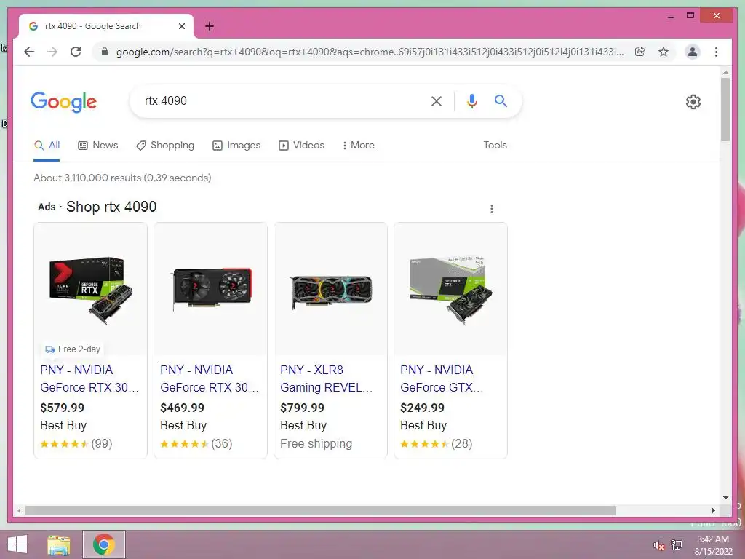Open PNY - NVIDIA GeForce GTX link
This screenshot has width=745, height=559.
pos(442,378)
